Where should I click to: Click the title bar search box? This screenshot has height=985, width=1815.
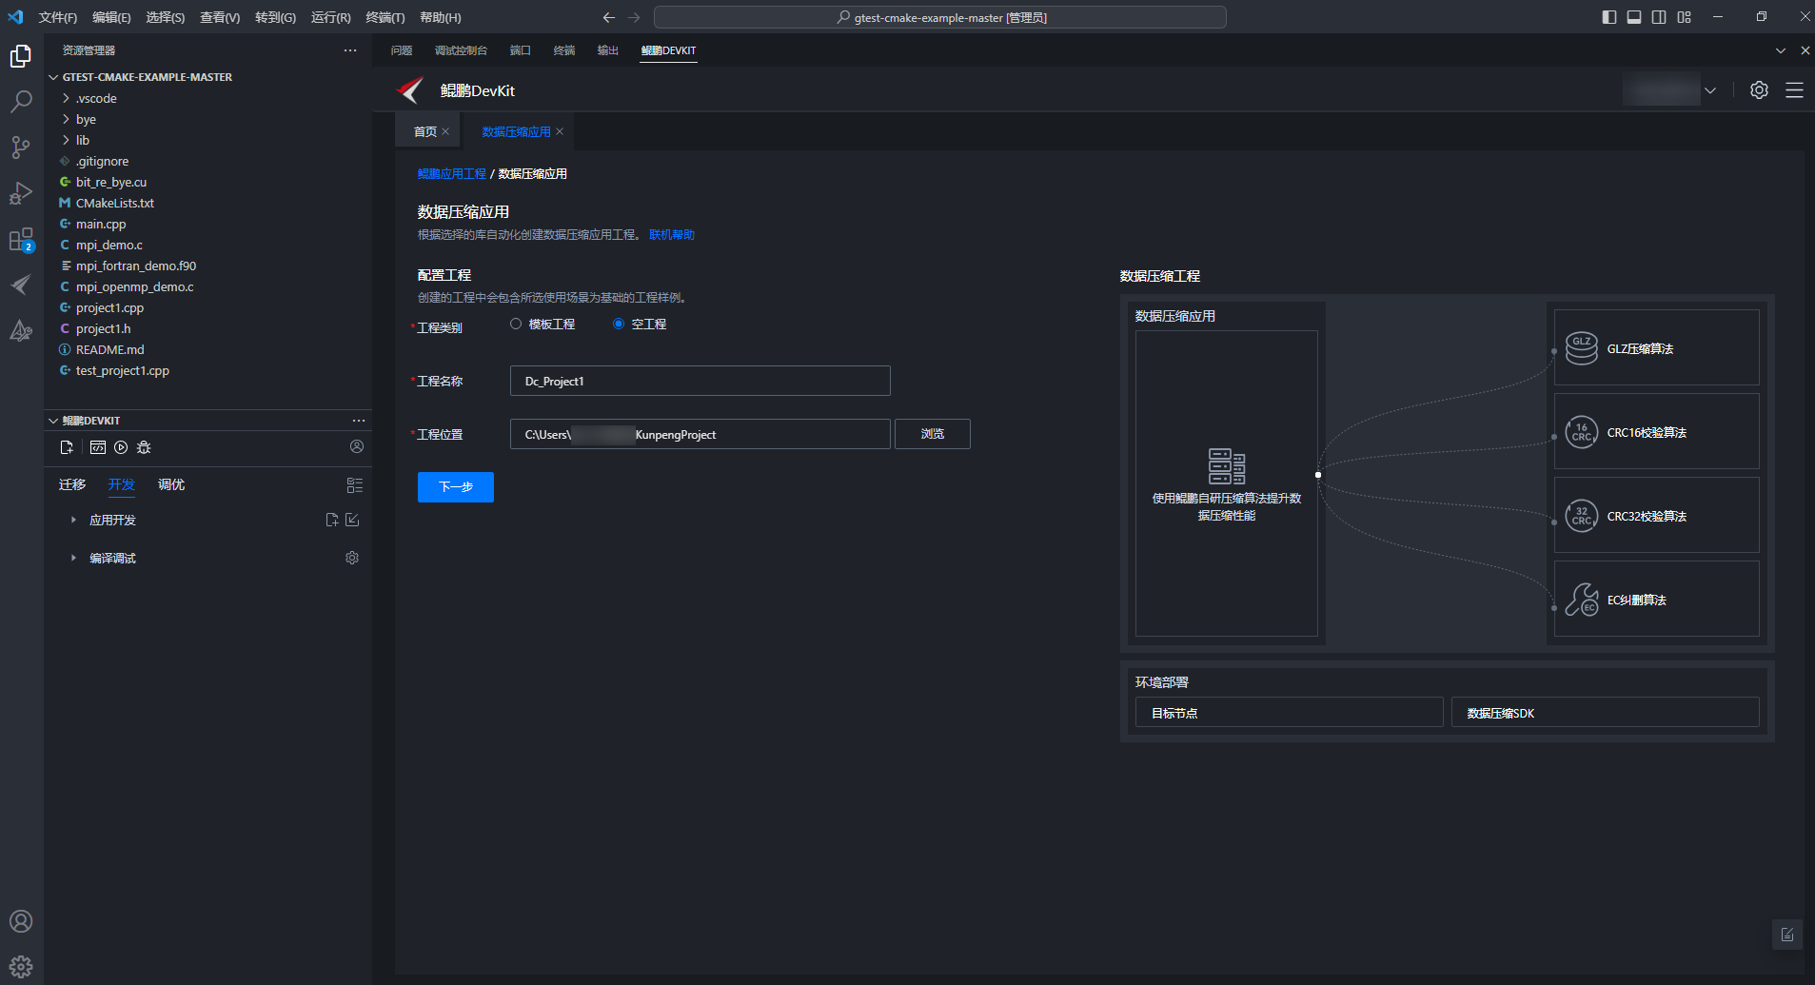(x=940, y=17)
